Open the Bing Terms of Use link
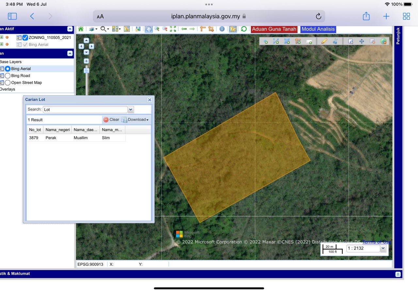 point(377,242)
